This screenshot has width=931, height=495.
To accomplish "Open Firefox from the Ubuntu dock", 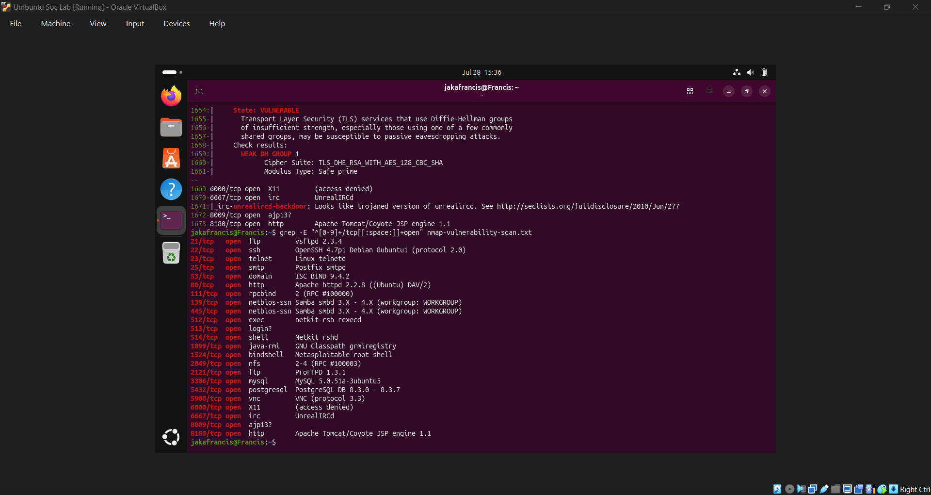I will 171,96.
